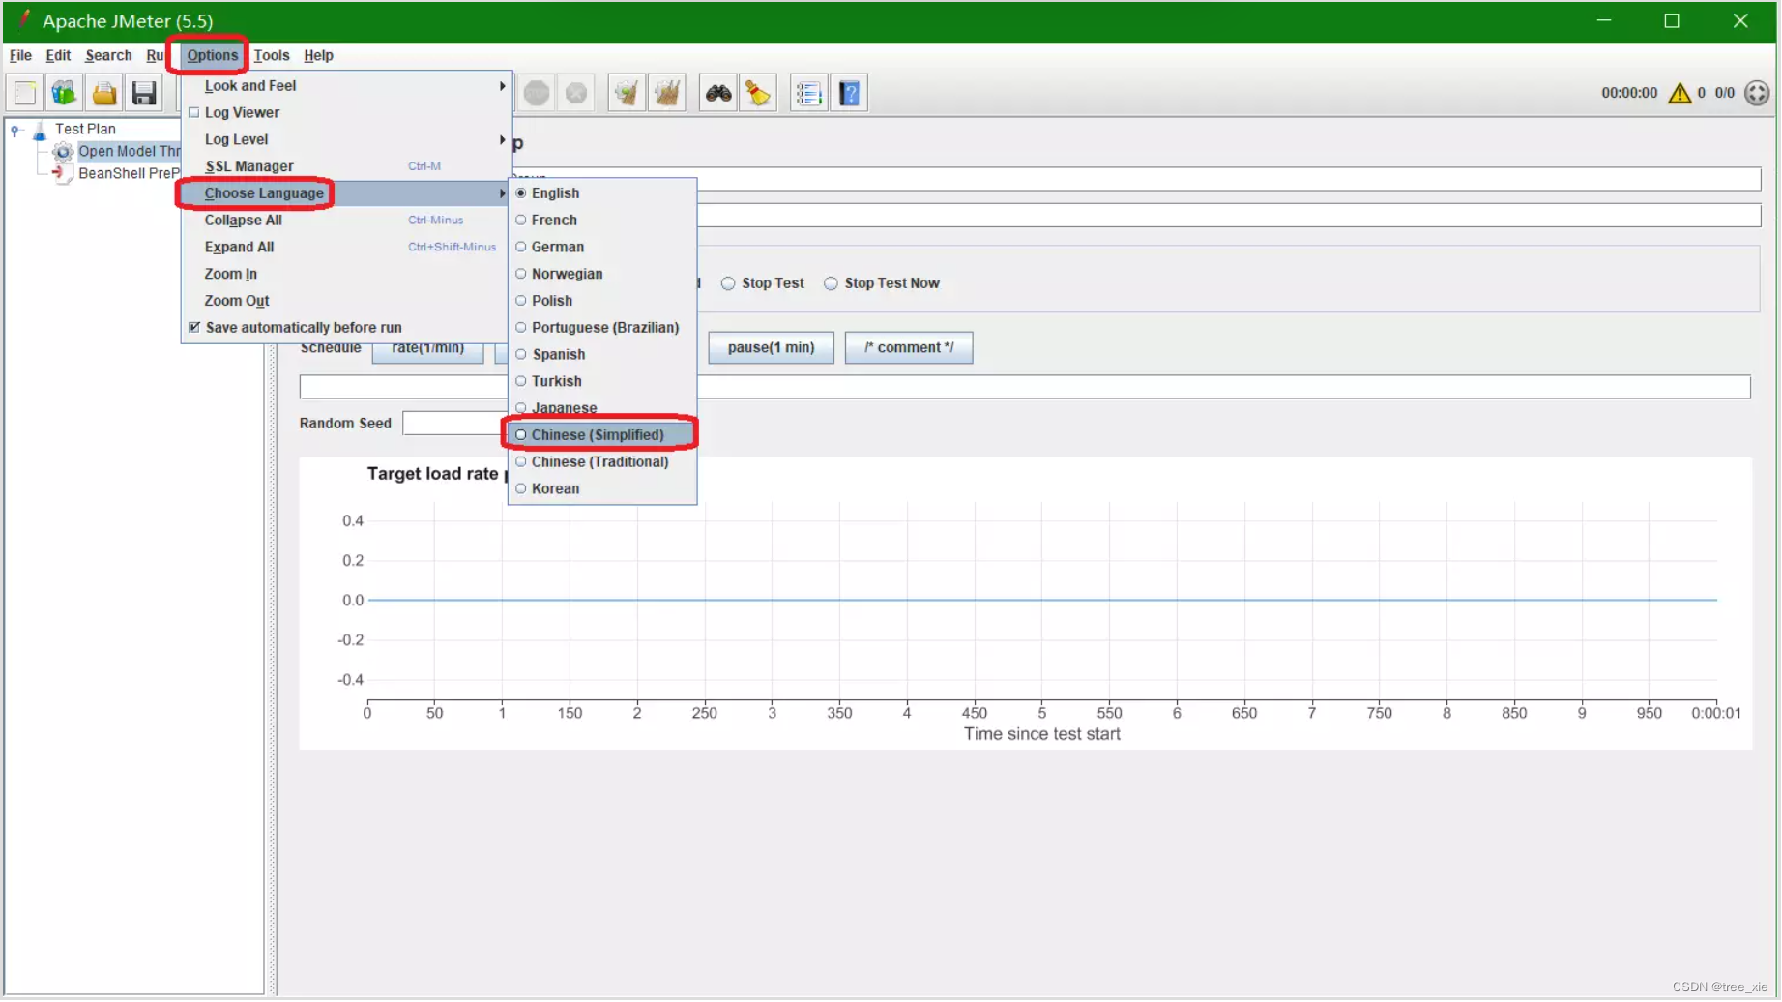Image resolution: width=1782 pixels, height=1002 pixels.
Task: Select Chinese (Traditional) language
Action: tap(601, 462)
